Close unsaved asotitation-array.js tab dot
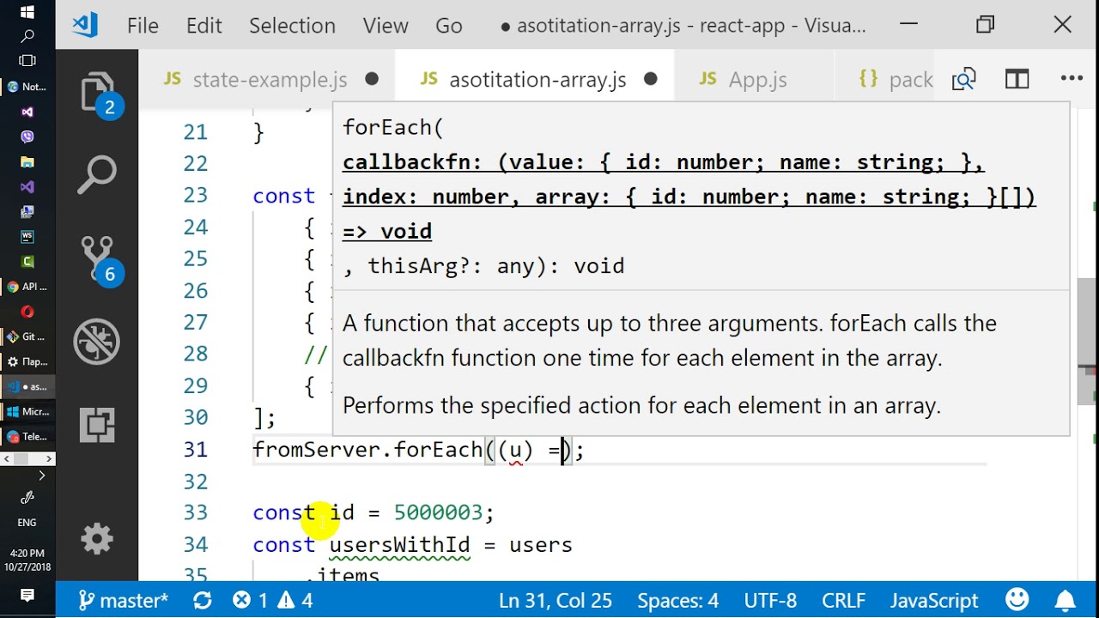The width and height of the screenshot is (1099, 618). point(651,79)
